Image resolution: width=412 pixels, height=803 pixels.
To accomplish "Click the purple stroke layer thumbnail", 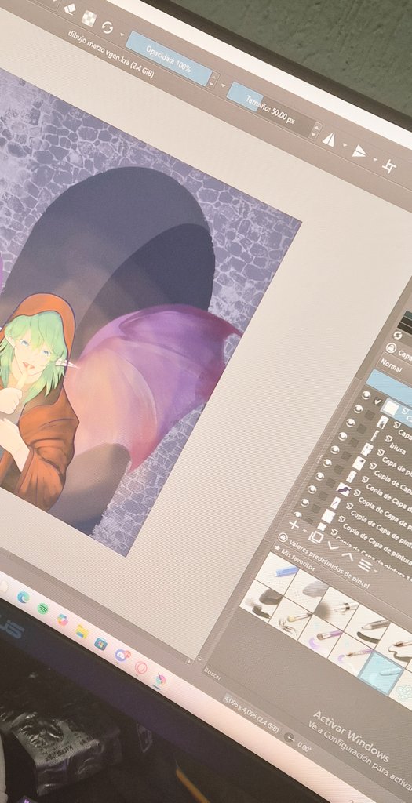I will point(343,489).
